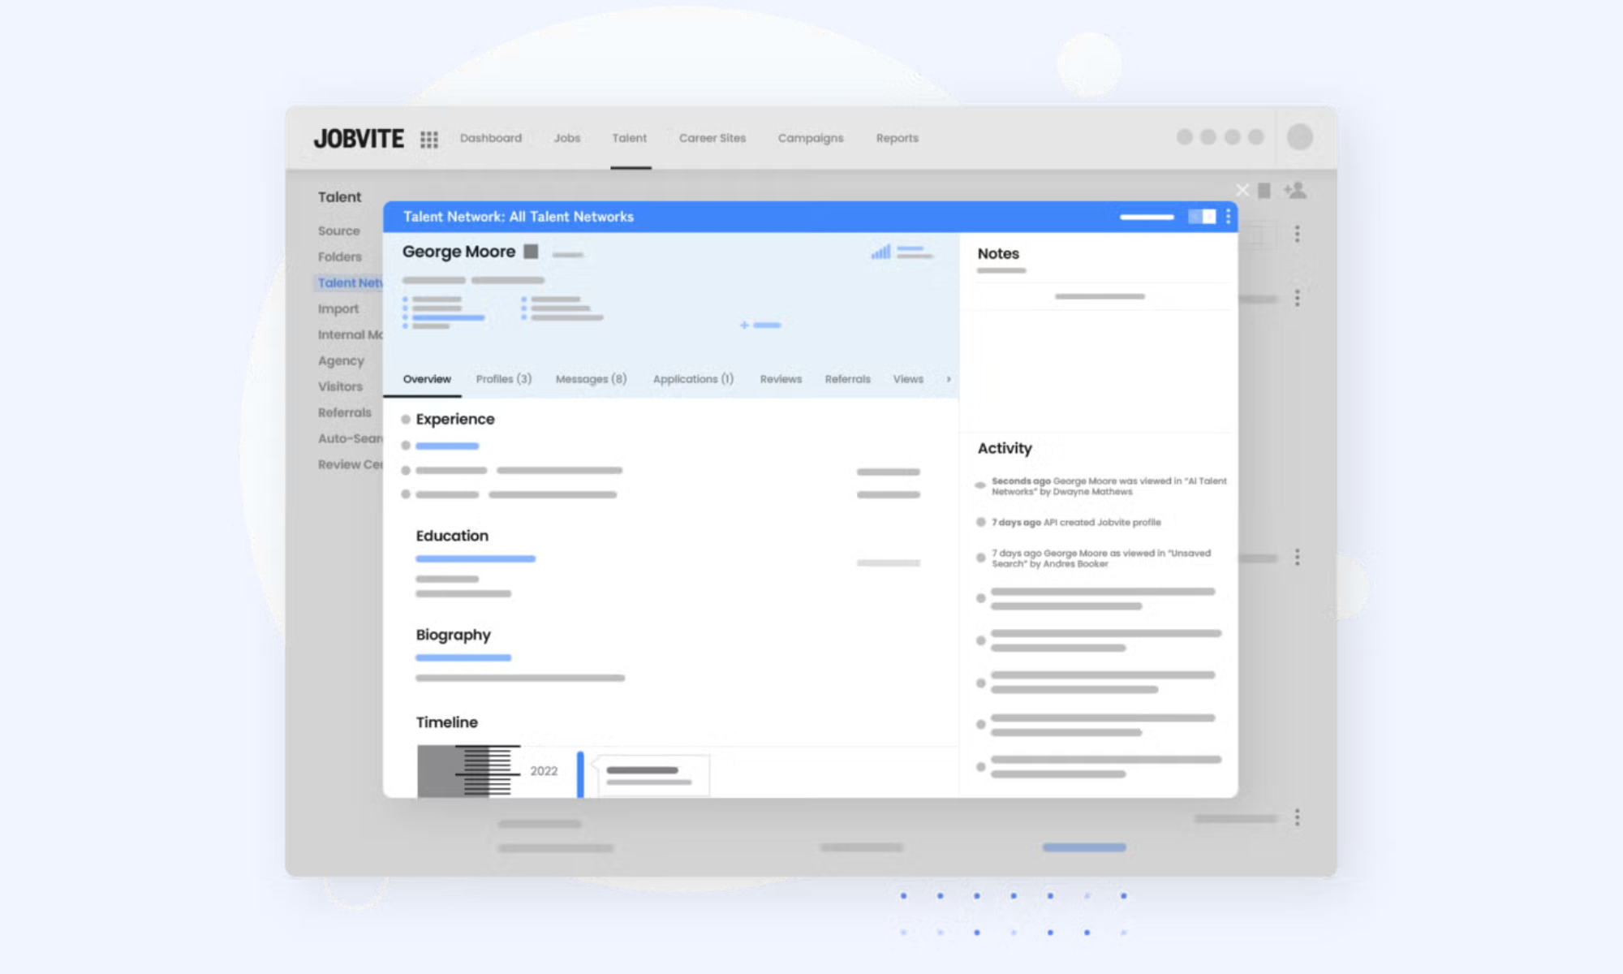Open the Applications (1) tab

point(693,379)
